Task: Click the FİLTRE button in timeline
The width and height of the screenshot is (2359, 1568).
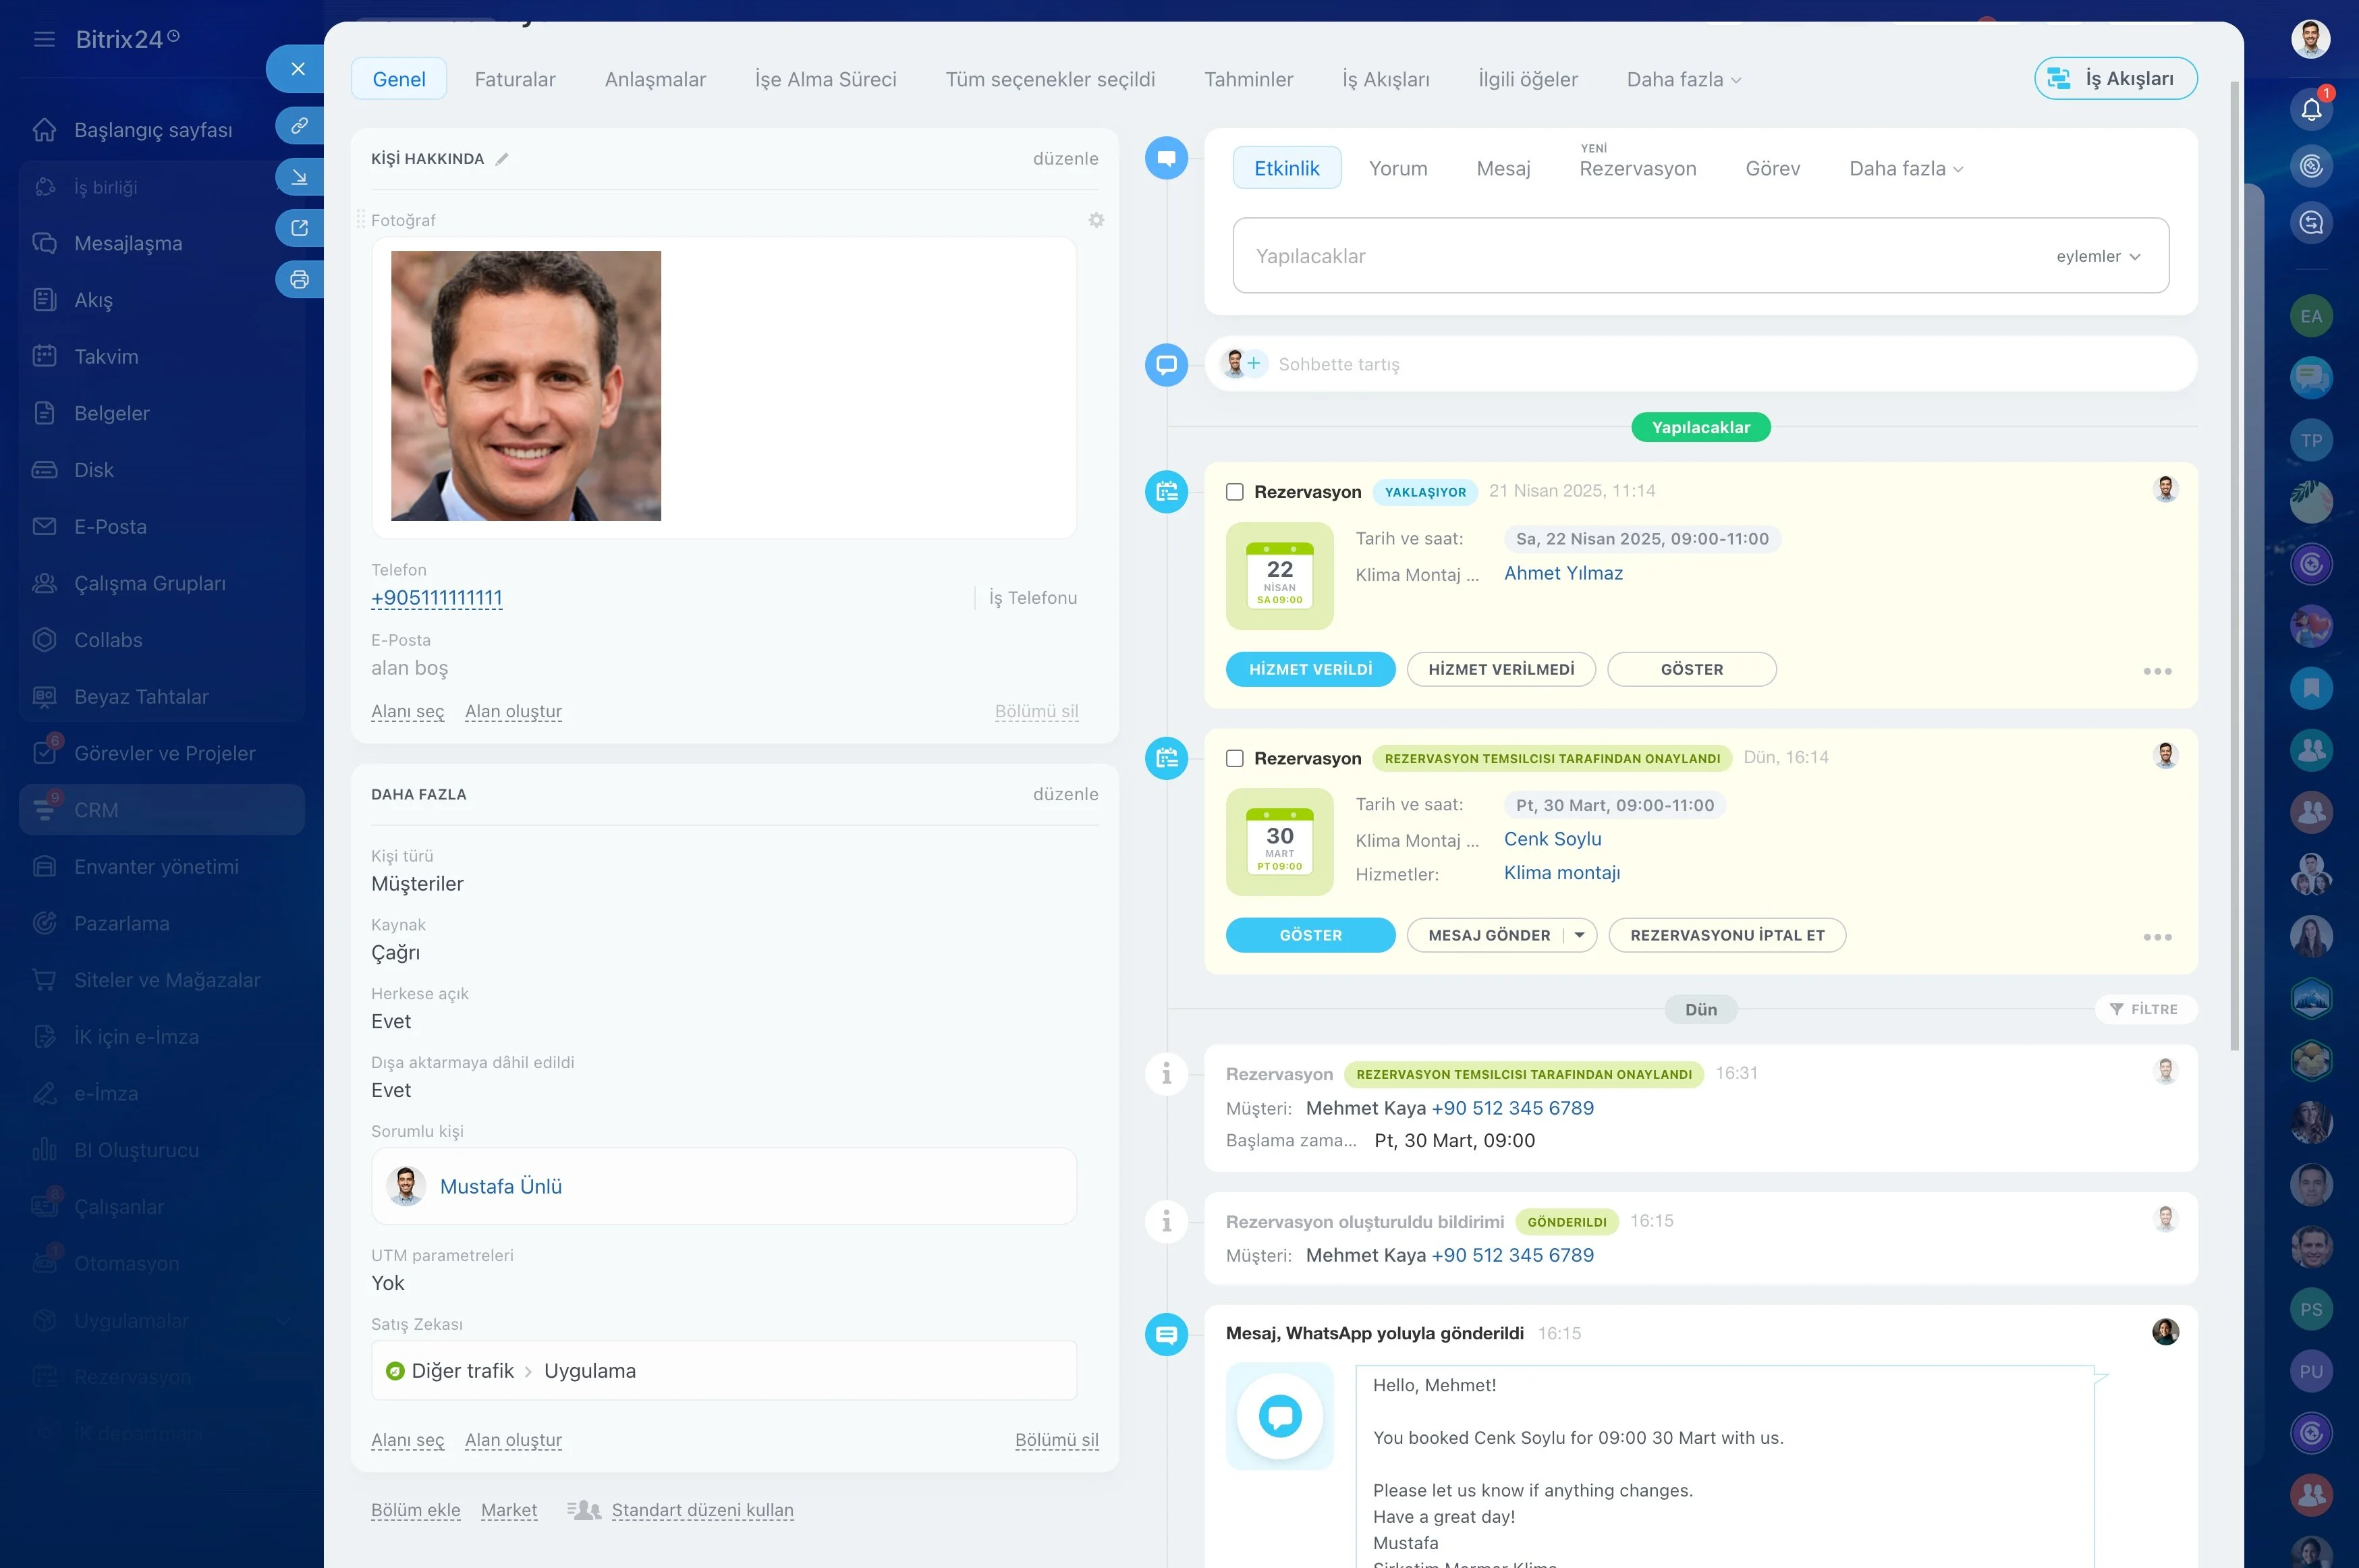Action: click(x=2145, y=1009)
